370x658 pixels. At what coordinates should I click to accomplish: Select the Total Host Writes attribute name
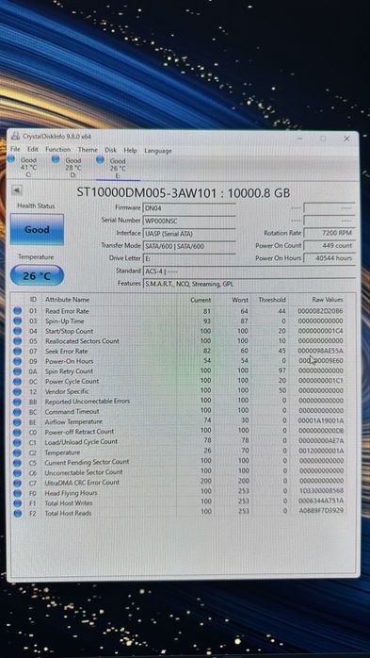(x=69, y=502)
